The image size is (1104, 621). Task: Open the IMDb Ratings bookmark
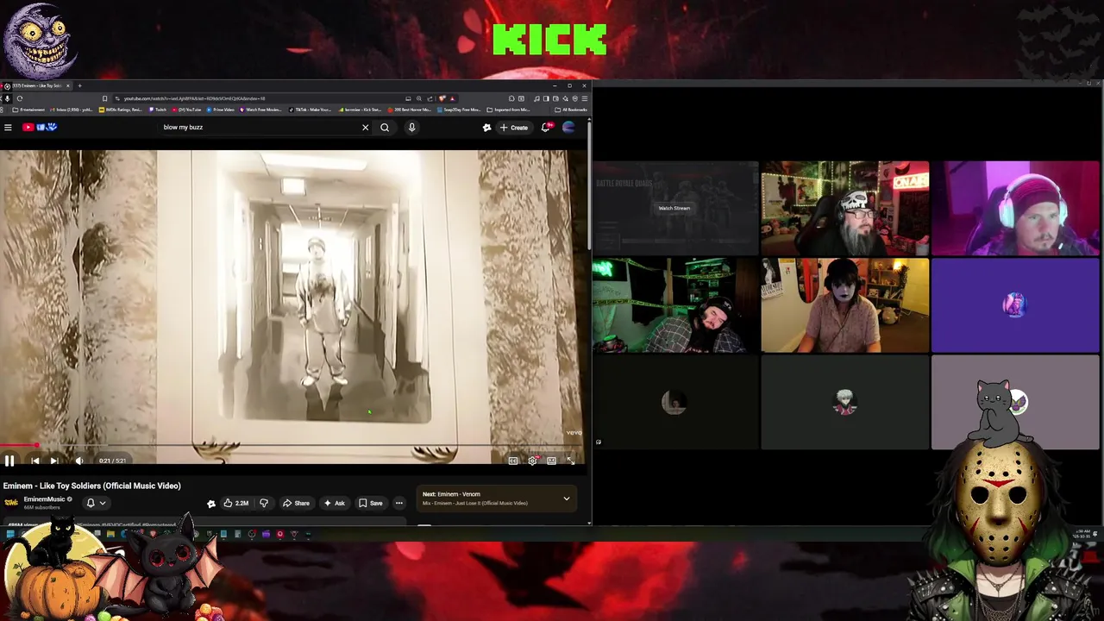tap(120, 110)
